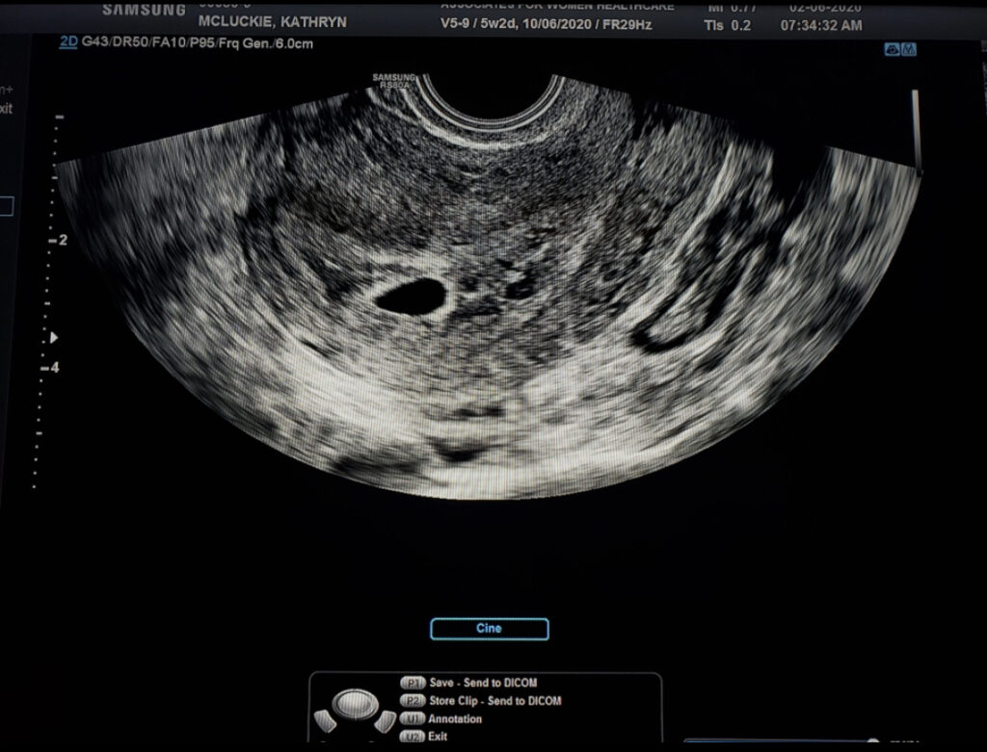Click the depth scale label 2
The height and width of the screenshot is (752, 987).
click(x=63, y=240)
